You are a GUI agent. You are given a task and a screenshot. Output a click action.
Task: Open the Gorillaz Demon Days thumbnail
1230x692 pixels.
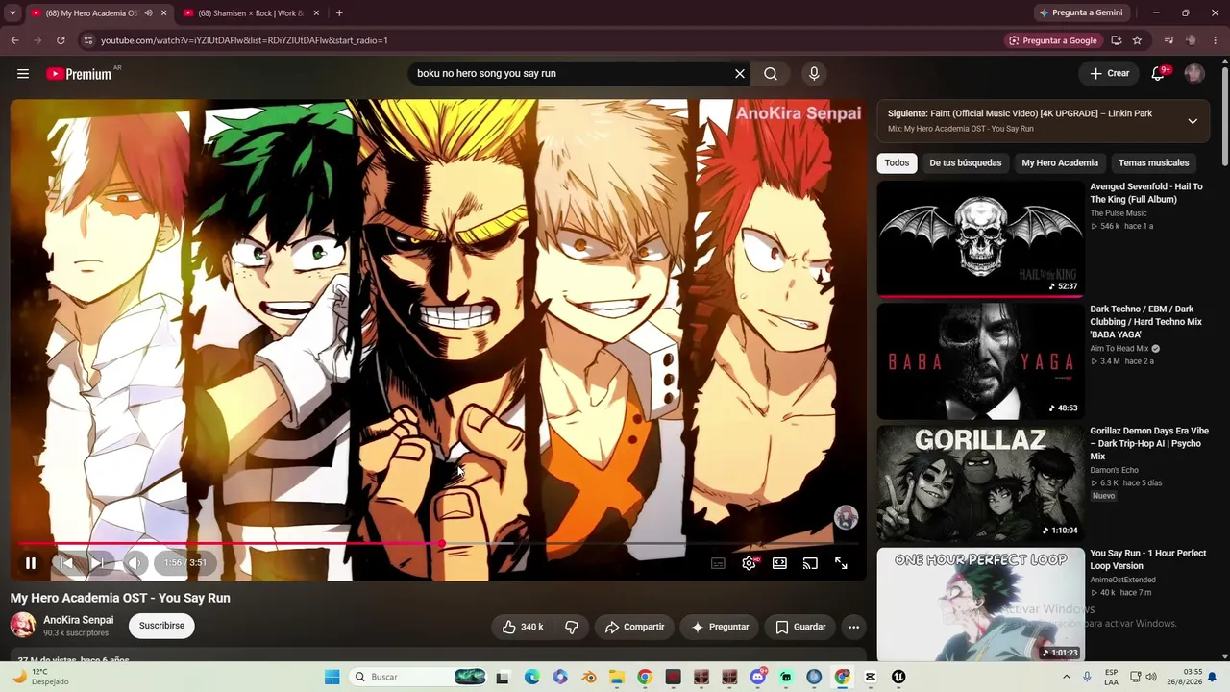[x=980, y=483]
